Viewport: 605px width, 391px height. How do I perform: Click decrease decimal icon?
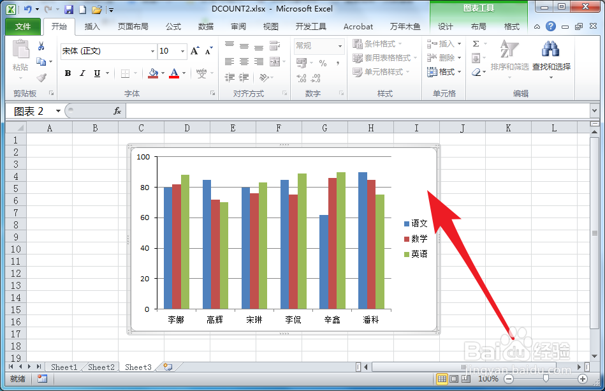point(316,78)
